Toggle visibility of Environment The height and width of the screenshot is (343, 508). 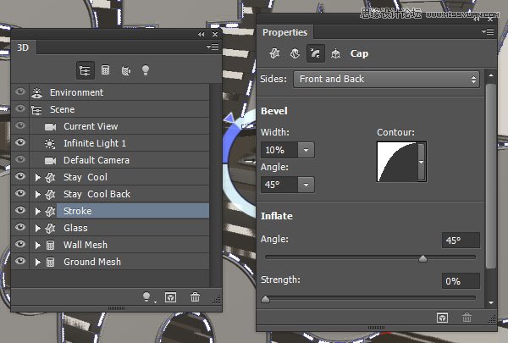point(20,91)
